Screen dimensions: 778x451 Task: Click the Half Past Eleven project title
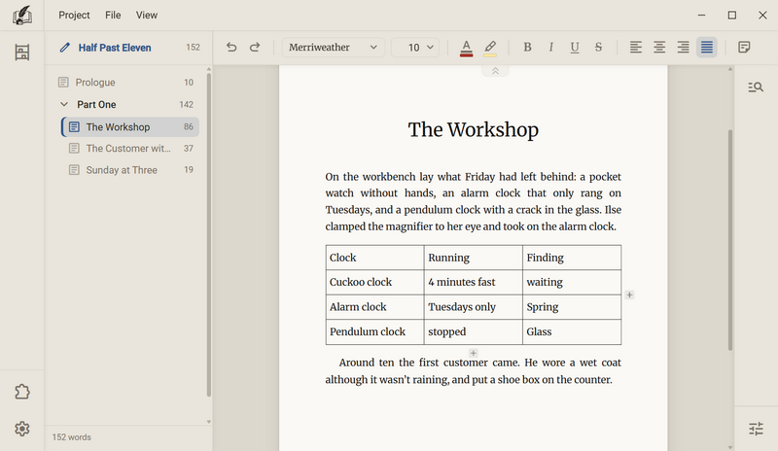click(115, 48)
